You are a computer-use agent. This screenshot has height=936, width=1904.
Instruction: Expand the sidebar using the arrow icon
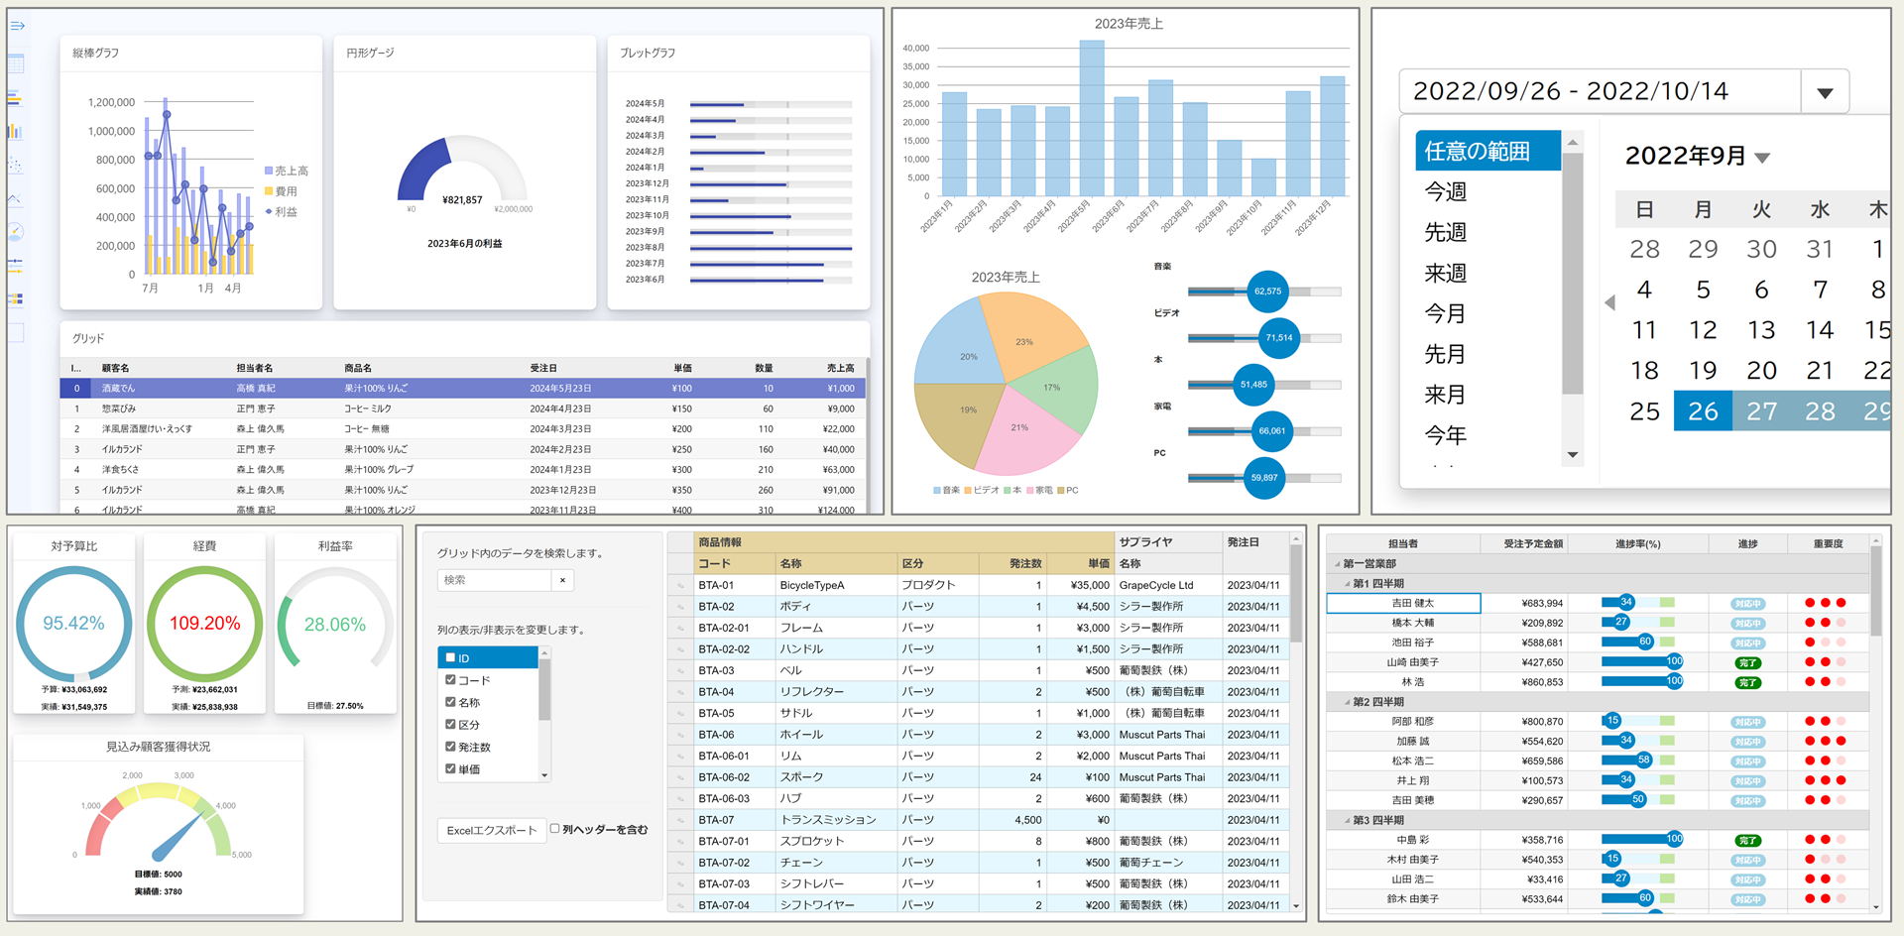tap(17, 26)
